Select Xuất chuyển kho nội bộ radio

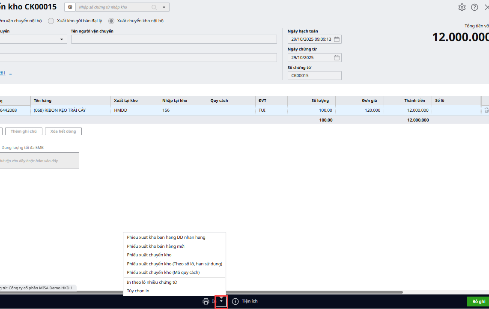point(111,21)
